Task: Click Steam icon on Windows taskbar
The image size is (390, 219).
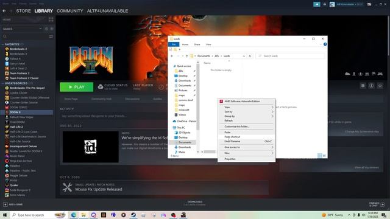Action: (x=133, y=215)
